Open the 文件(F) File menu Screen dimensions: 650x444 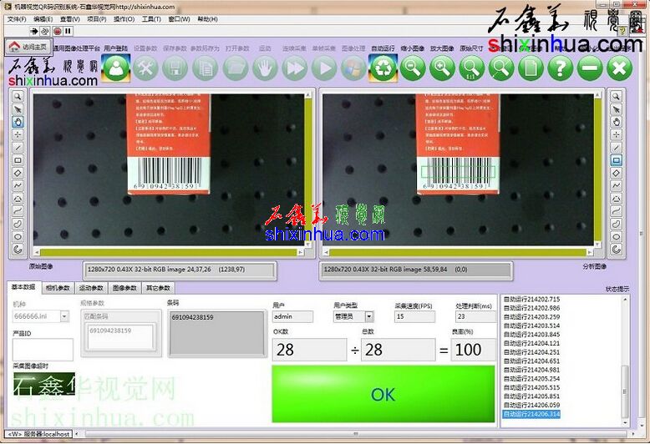tap(17, 19)
